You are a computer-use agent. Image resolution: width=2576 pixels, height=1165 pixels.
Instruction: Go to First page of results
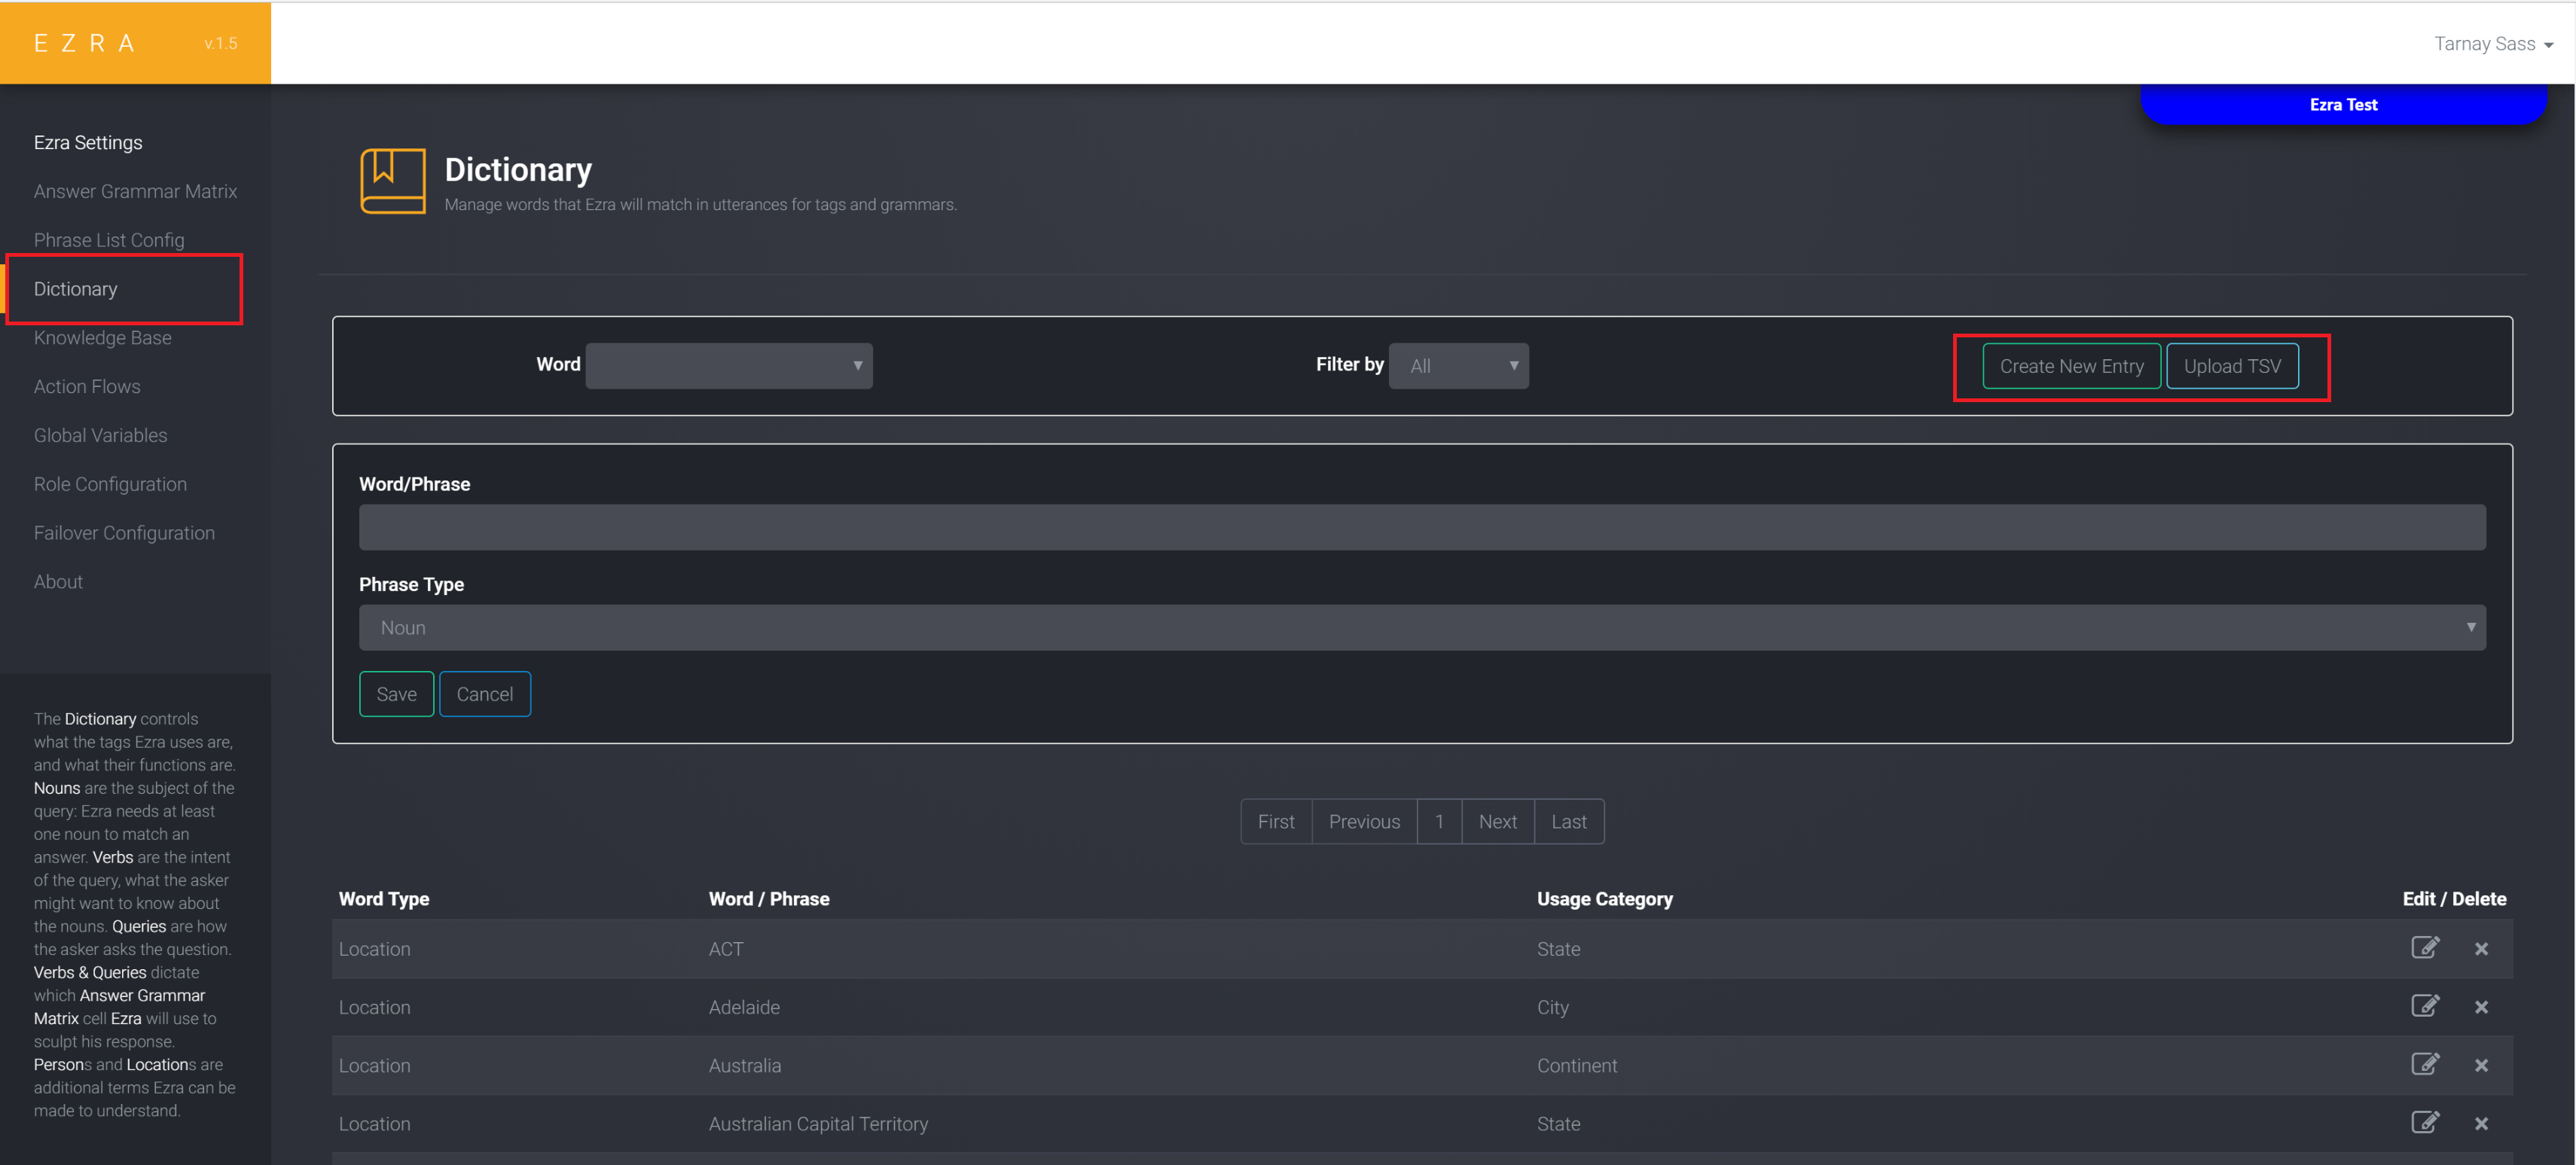click(x=1276, y=821)
